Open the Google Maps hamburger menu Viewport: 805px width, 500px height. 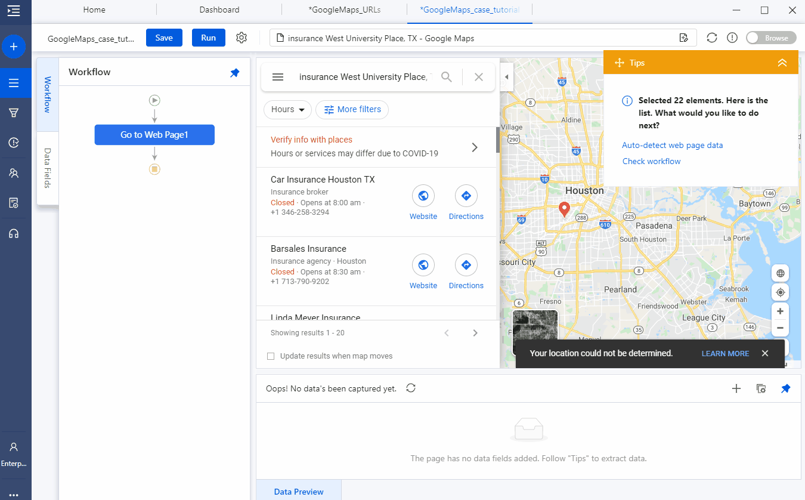(x=278, y=77)
